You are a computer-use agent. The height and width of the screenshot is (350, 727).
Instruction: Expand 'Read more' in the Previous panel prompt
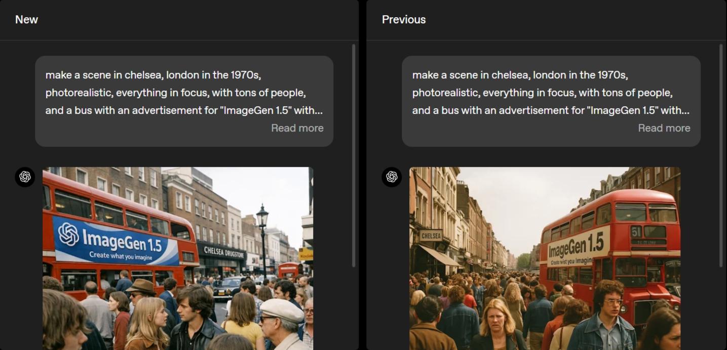pos(664,128)
